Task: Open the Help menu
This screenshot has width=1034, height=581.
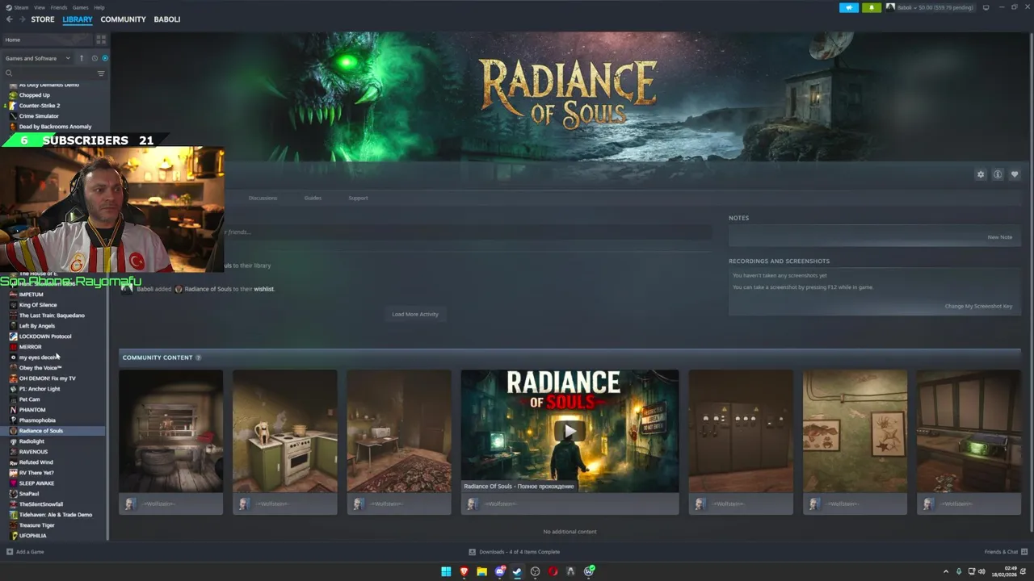Action: pos(99,7)
